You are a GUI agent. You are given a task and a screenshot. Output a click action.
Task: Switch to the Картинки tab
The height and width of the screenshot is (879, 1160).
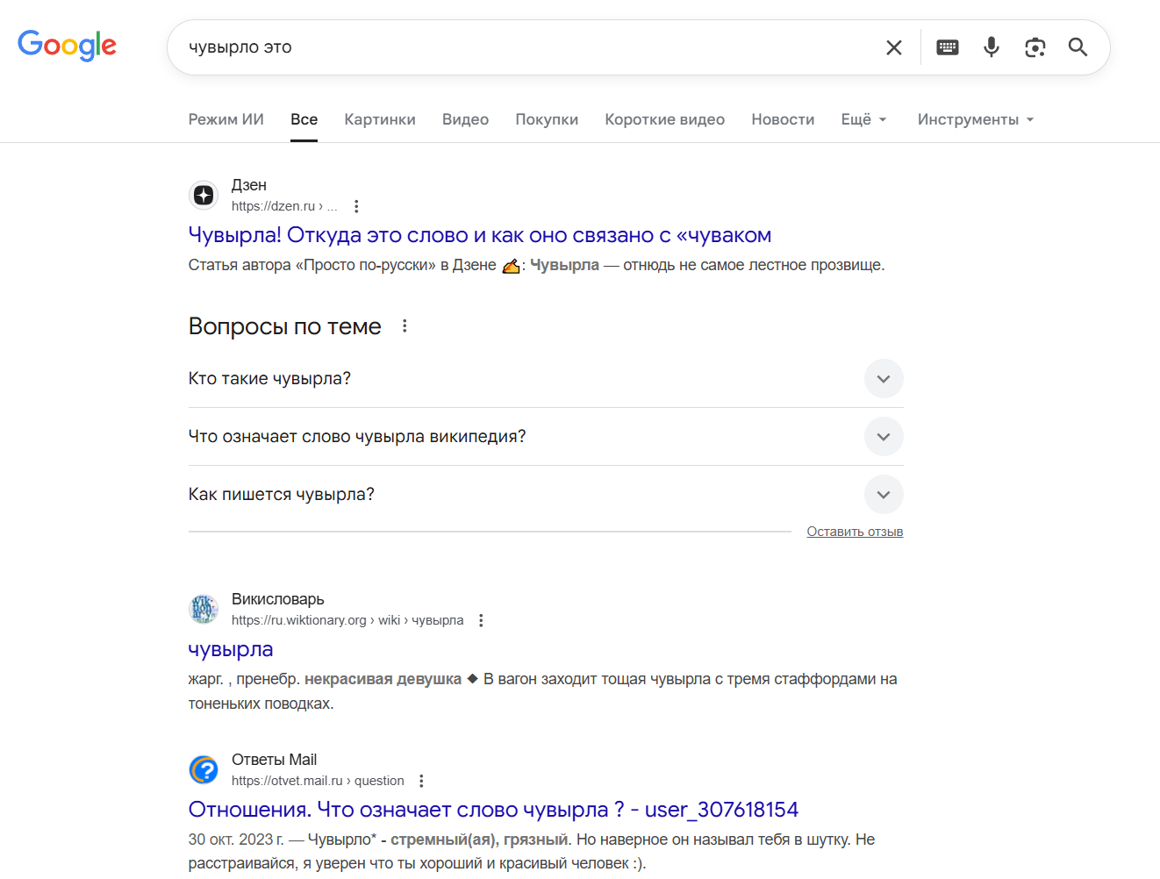click(380, 119)
